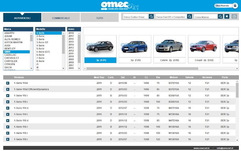Focus the Cerca Cod.OE o Competitor field
241x151 pixels.
coord(171,16)
